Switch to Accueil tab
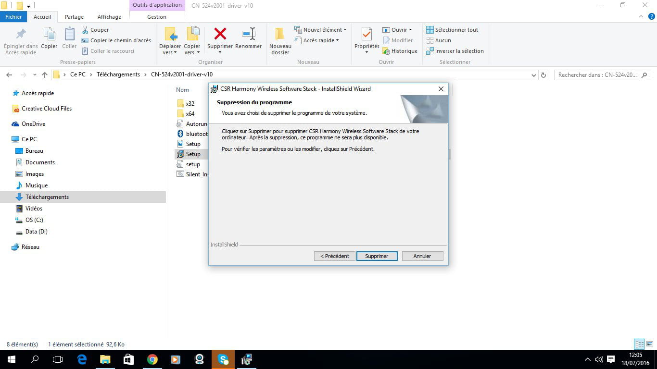This screenshot has height=369, width=657. [42, 17]
